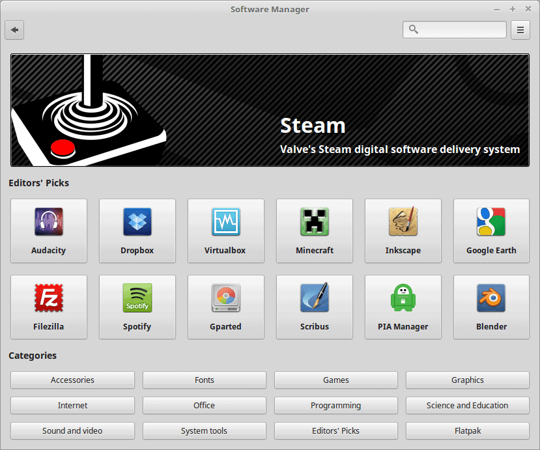The height and width of the screenshot is (450, 540).
Task: Open the Audacity app tile
Action: point(48,231)
